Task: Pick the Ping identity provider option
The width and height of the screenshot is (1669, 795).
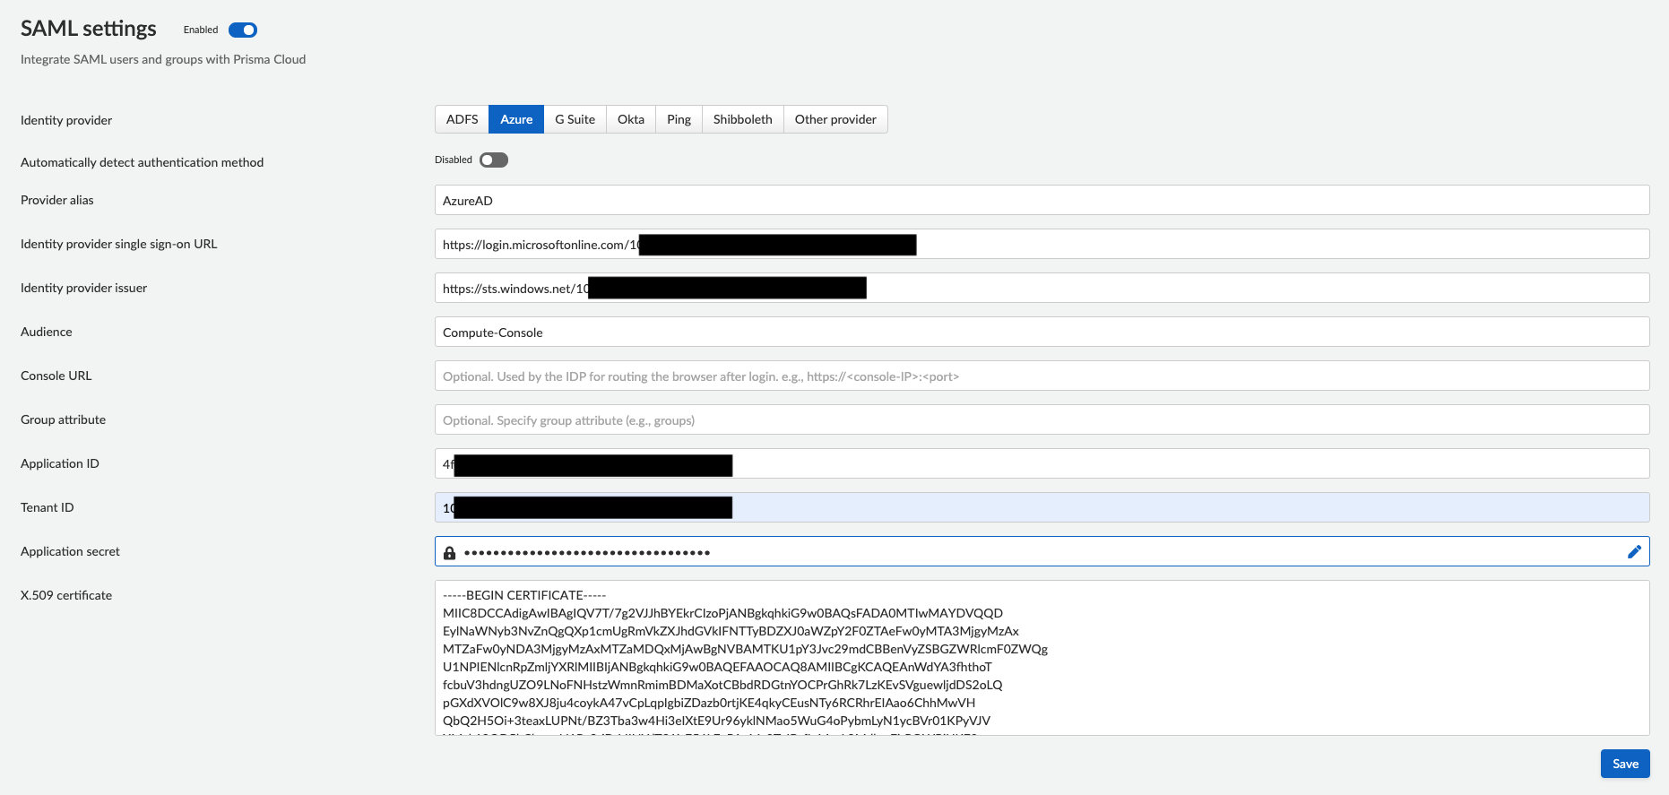Action: pyautogui.click(x=679, y=119)
